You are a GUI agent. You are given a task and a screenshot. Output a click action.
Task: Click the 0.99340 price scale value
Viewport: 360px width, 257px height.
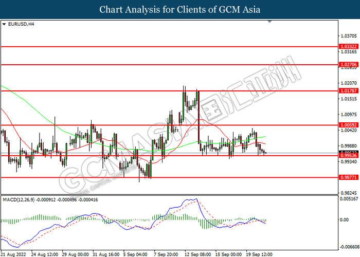point(349,162)
